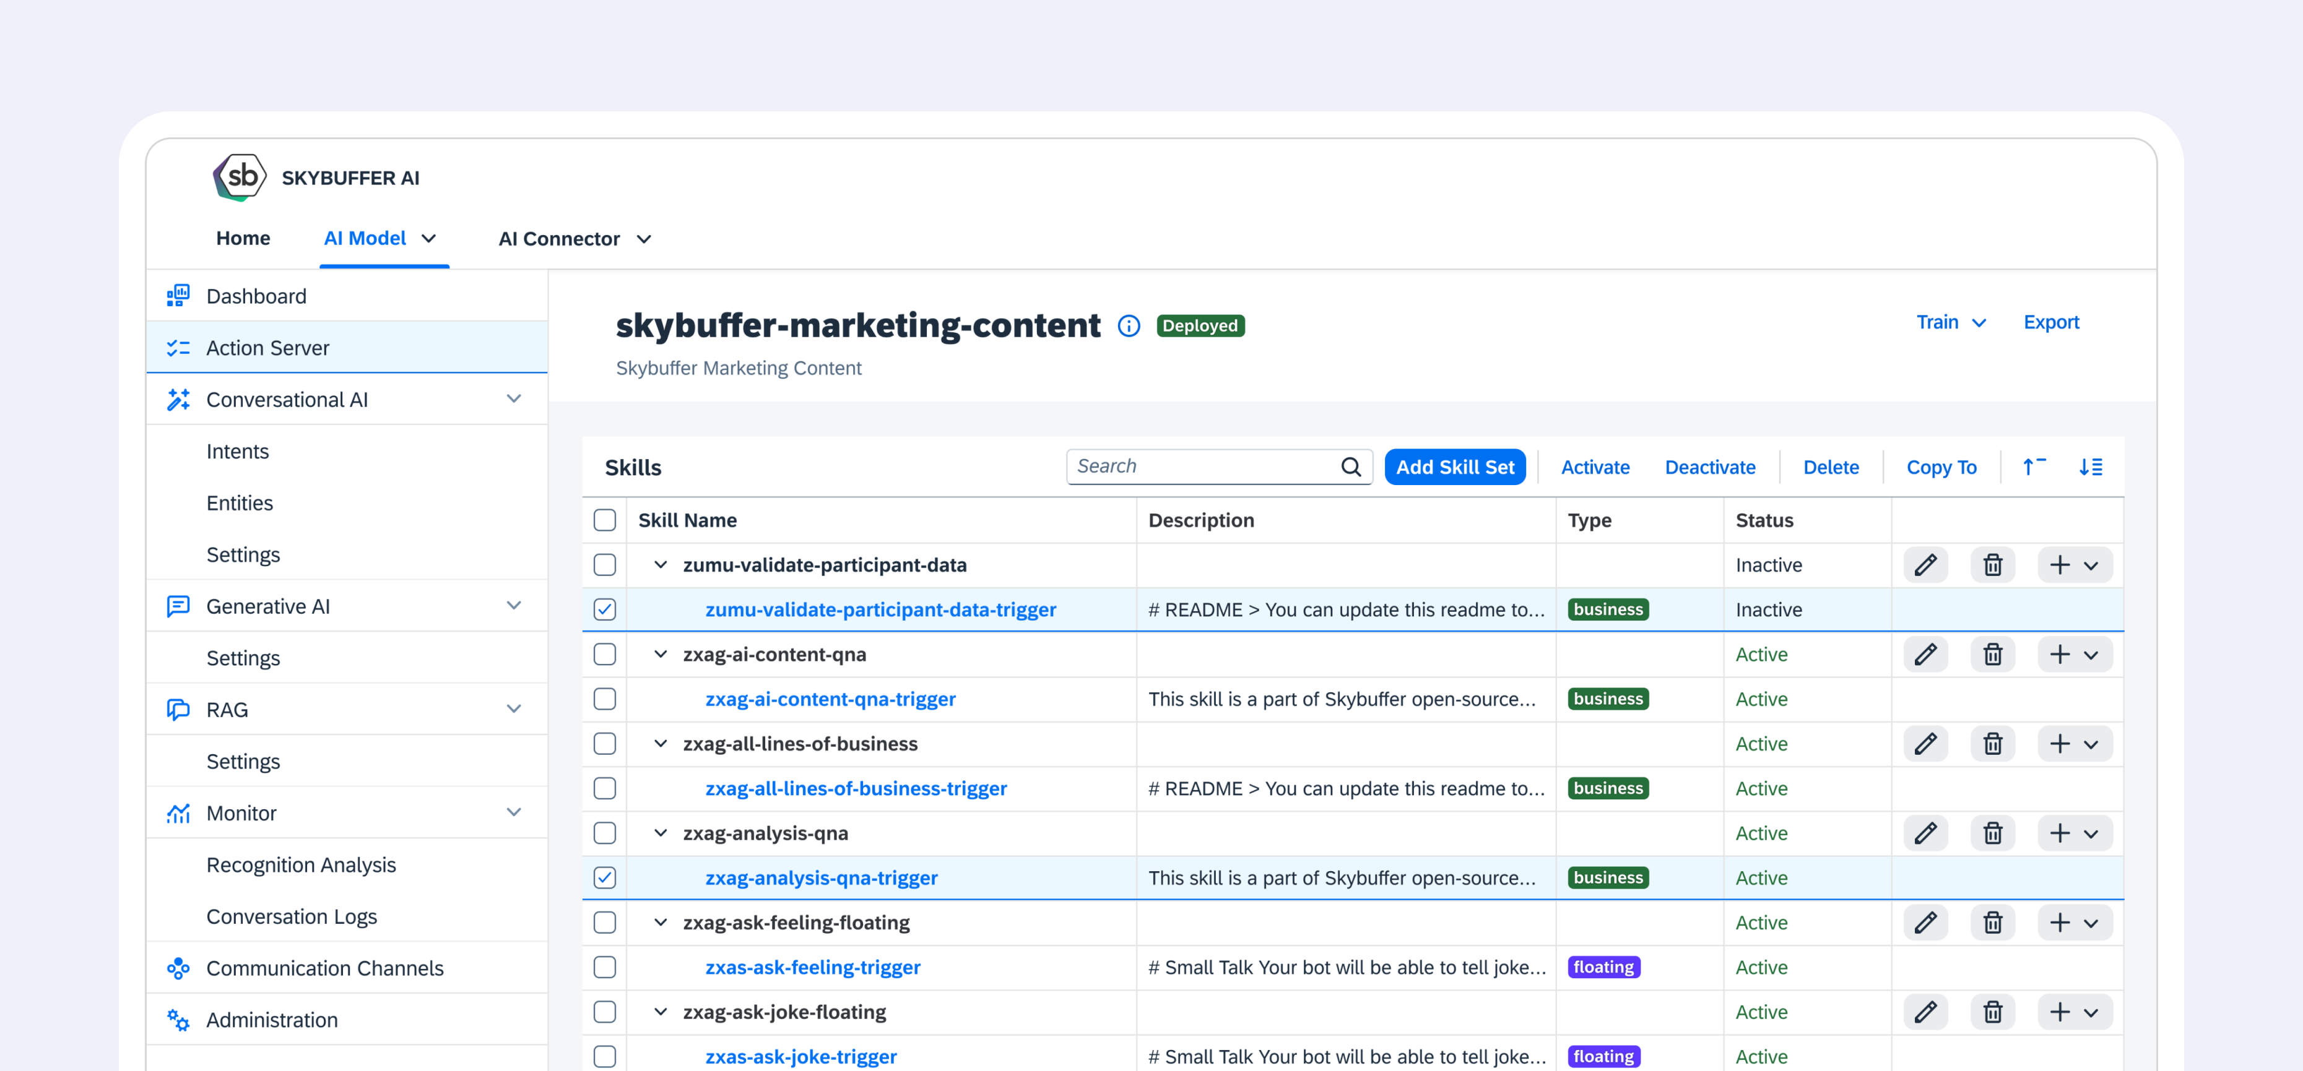Click the sort ascending arrow icon

2034,467
